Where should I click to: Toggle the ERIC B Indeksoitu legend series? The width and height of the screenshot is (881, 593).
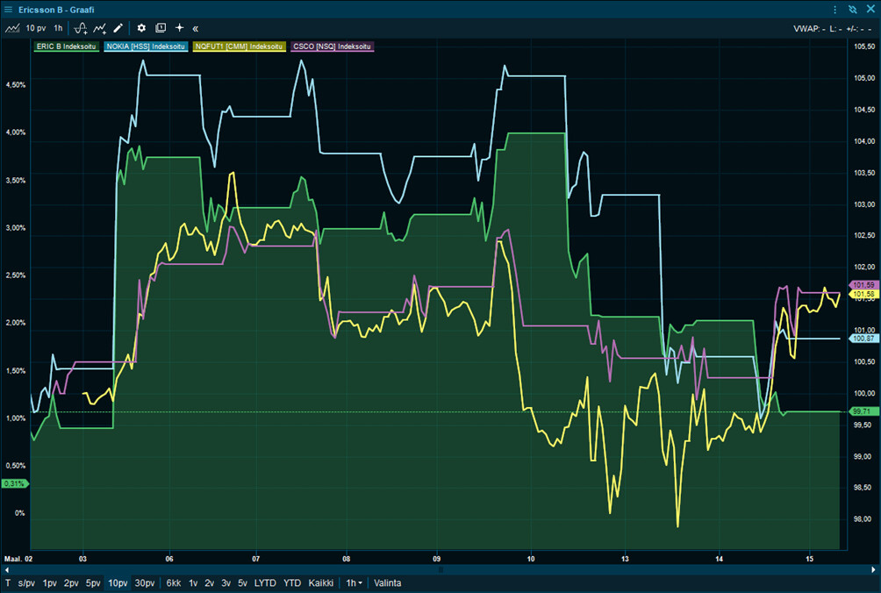tap(67, 46)
